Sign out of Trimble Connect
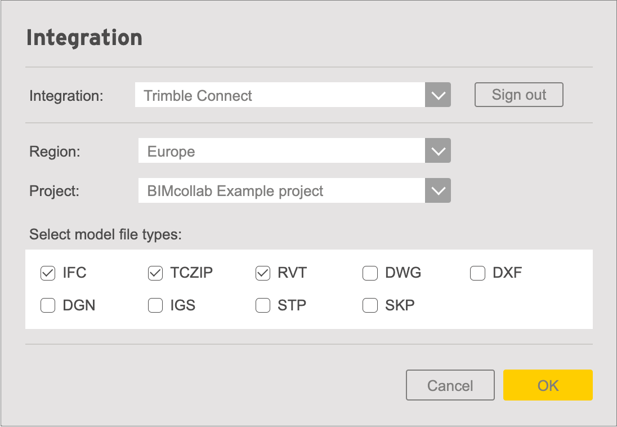 pyautogui.click(x=518, y=95)
